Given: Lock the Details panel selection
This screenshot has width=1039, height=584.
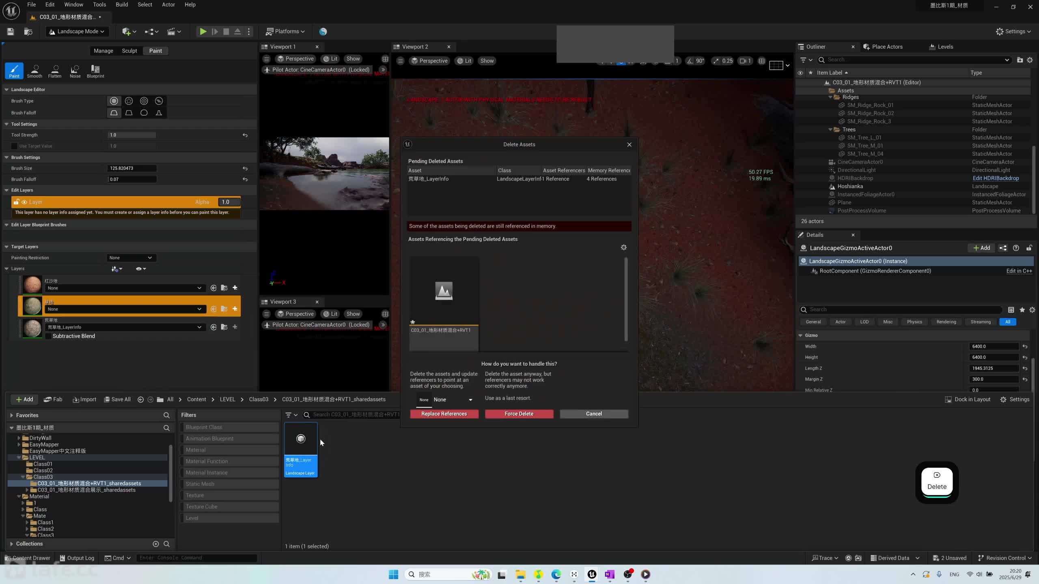Looking at the screenshot, I should point(1029,248).
